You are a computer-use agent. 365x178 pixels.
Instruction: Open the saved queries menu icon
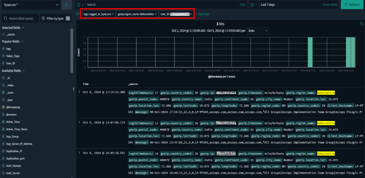pyautogui.click(x=80, y=5)
